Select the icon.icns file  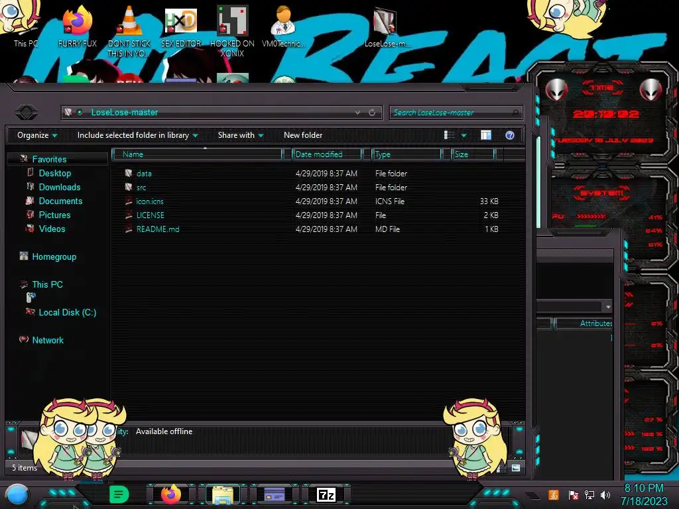(x=150, y=201)
